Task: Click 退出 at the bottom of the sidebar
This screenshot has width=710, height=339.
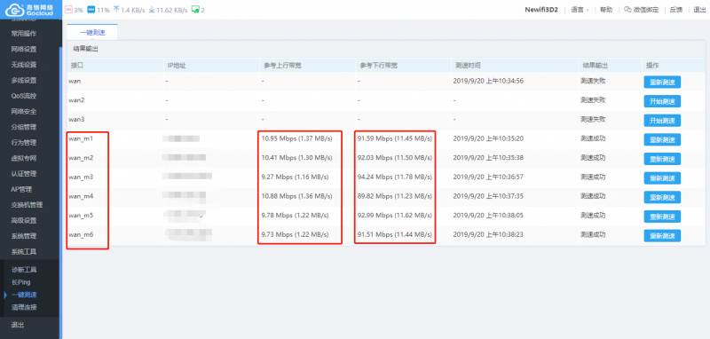Action: tap(18, 325)
